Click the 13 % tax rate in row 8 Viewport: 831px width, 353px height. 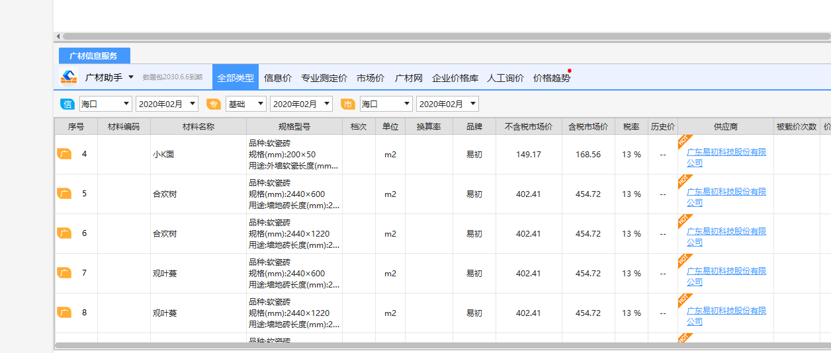pyautogui.click(x=631, y=313)
